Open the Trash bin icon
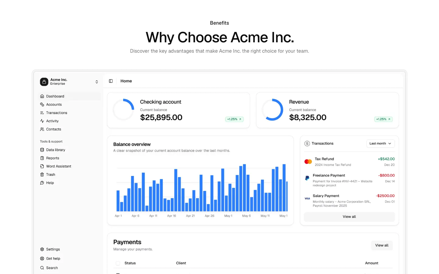 tap(42, 174)
